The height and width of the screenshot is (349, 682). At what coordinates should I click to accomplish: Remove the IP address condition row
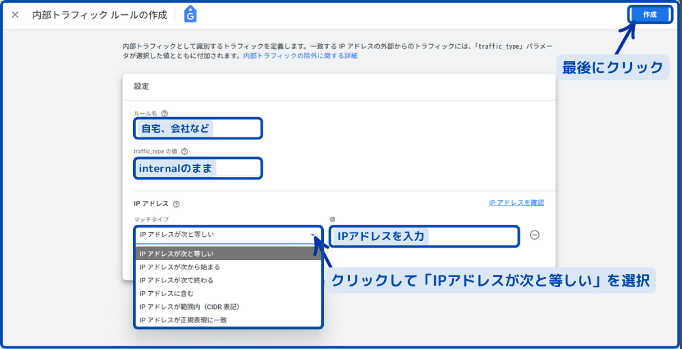pos(535,235)
